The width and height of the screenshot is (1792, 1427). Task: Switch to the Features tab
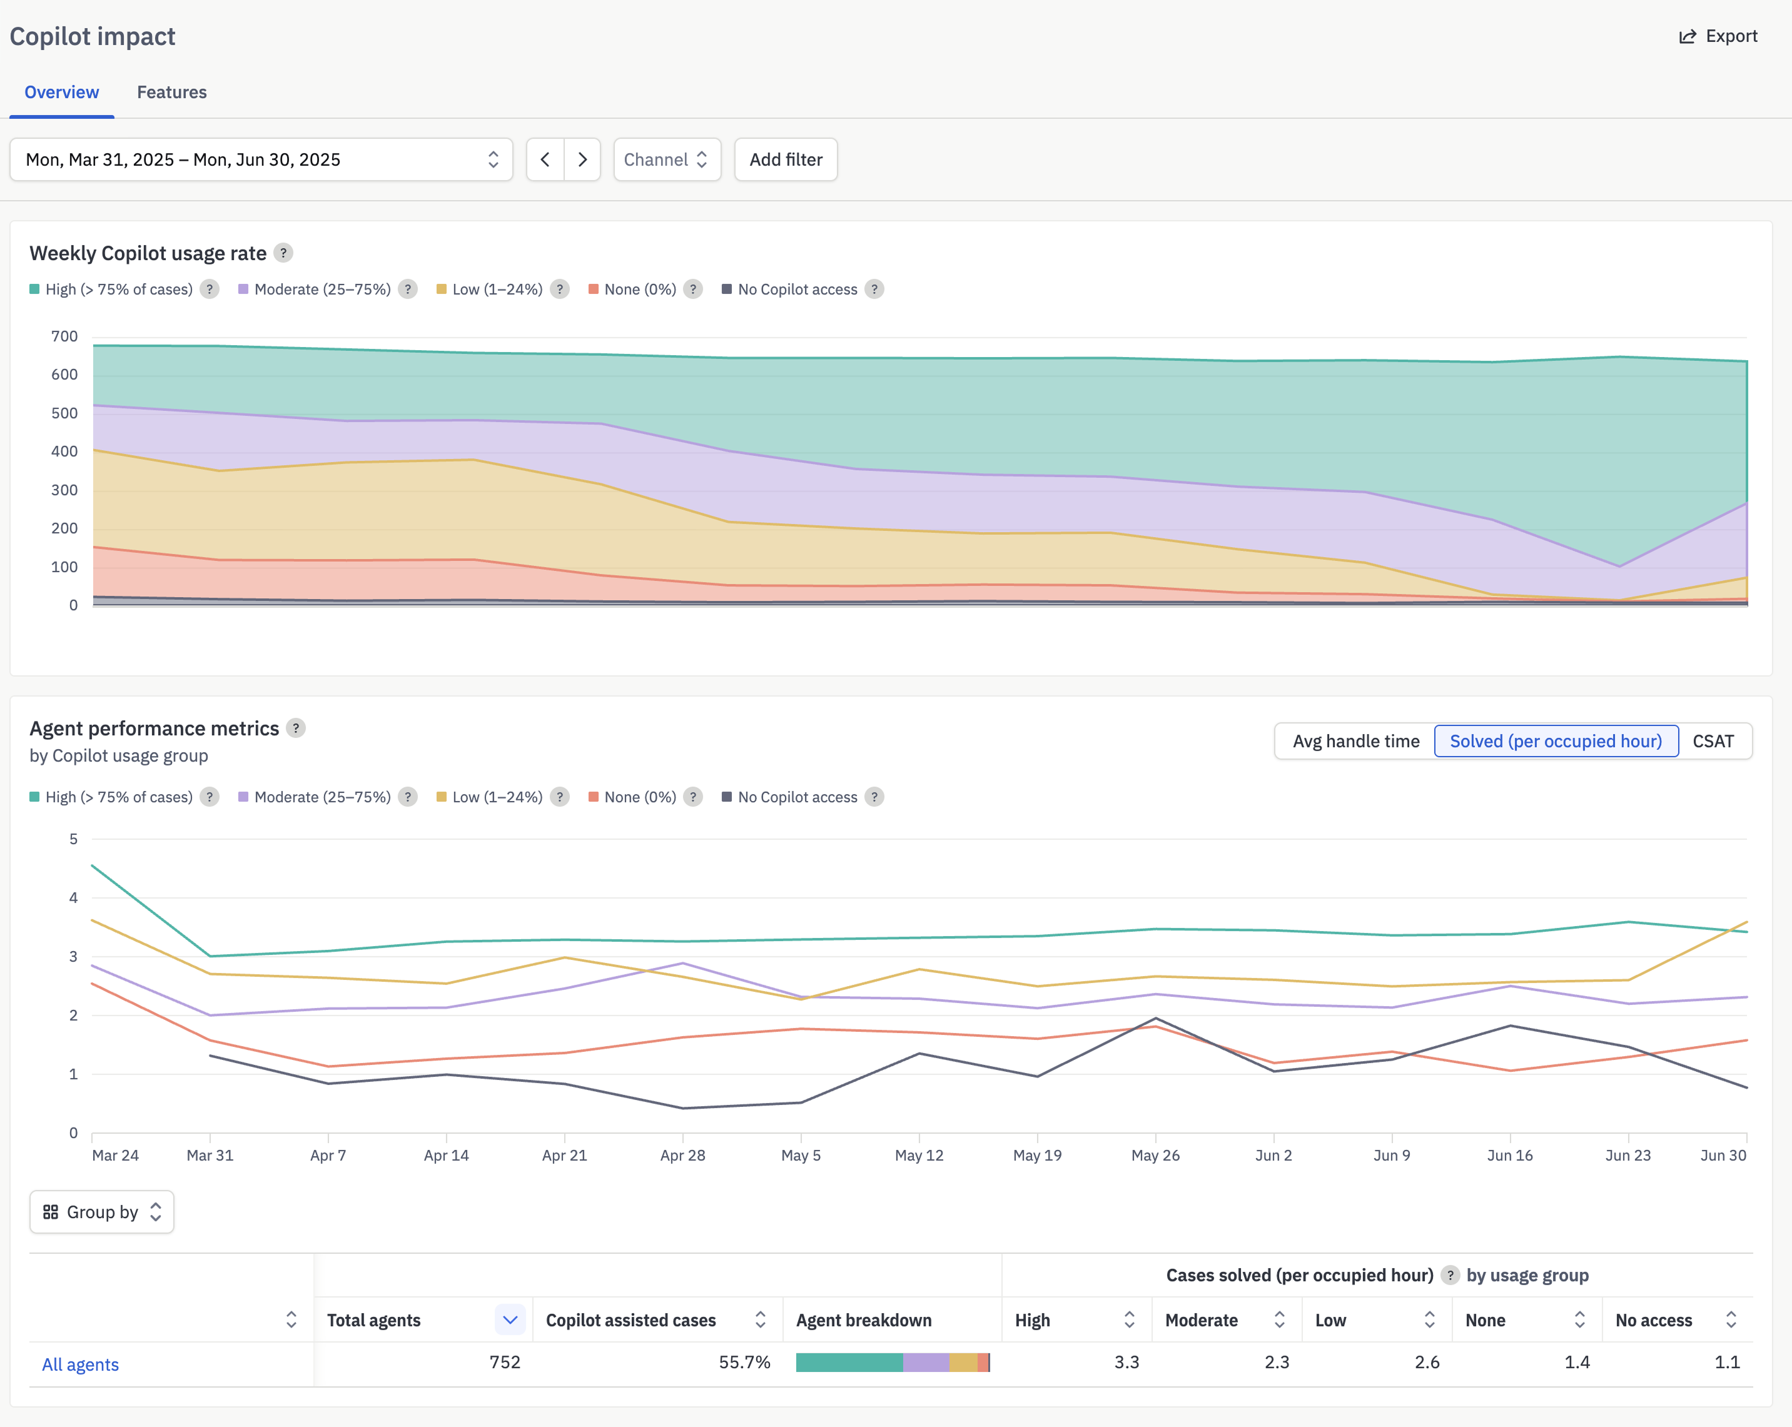[x=171, y=93]
